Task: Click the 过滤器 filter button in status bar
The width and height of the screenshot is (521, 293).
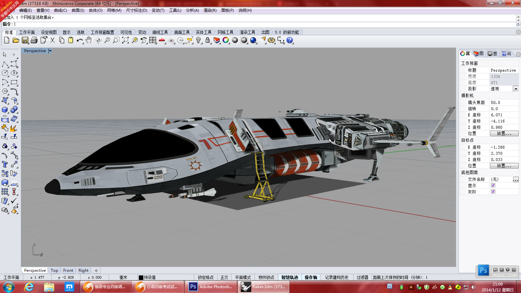Action: pyautogui.click(x=362, y=277)
